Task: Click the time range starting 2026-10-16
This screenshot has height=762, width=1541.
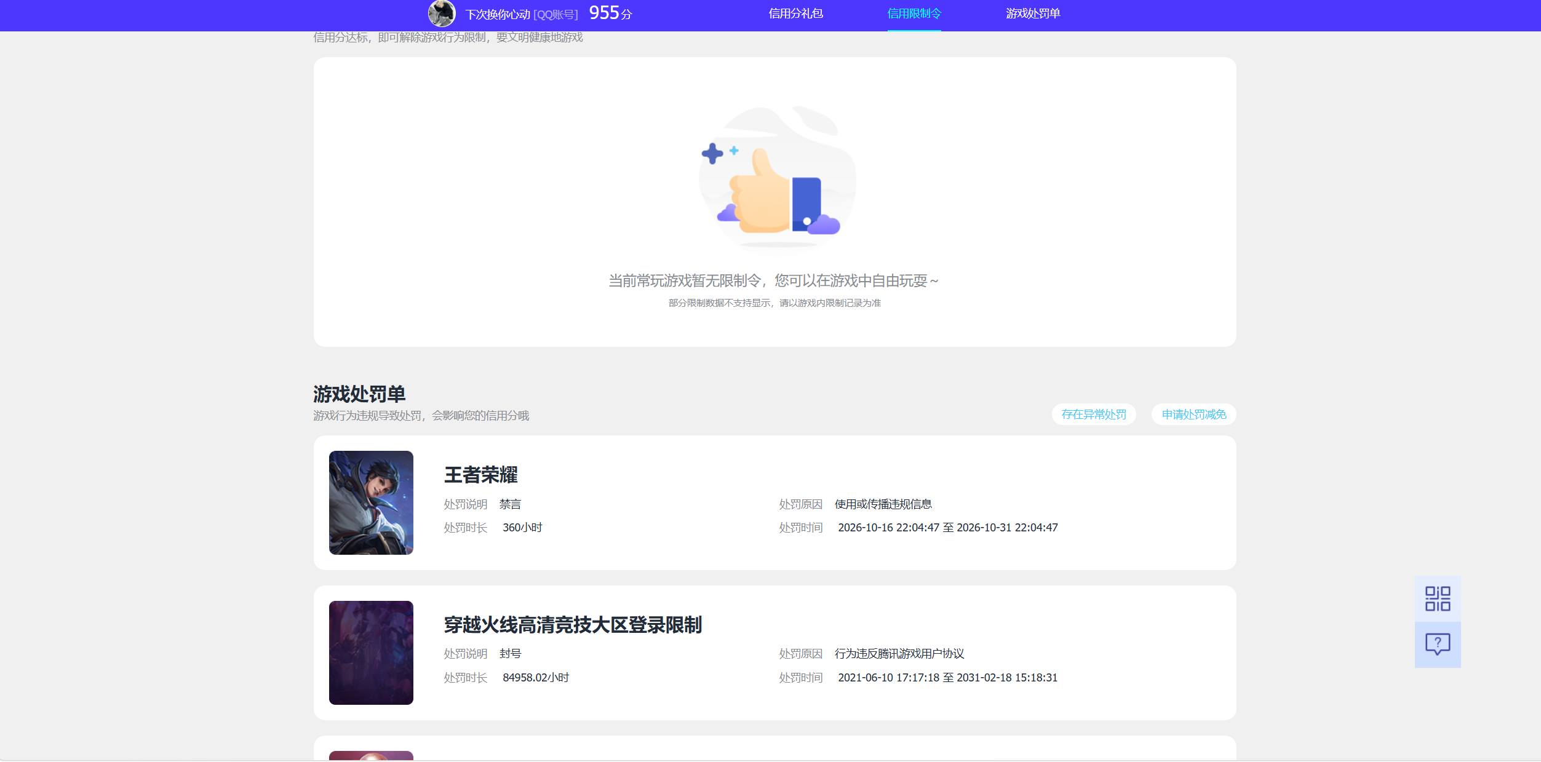Action: tap(948, 528)
